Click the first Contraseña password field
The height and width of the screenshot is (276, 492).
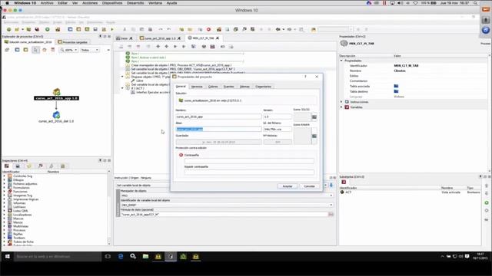[x=249, y=161]
